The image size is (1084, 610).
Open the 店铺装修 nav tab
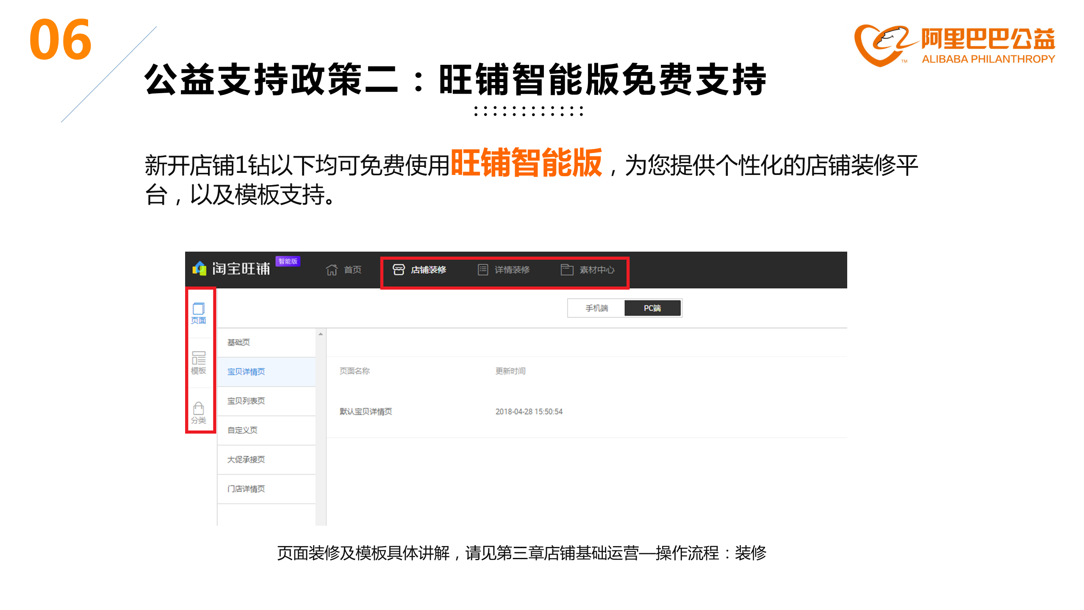point(419,269)
